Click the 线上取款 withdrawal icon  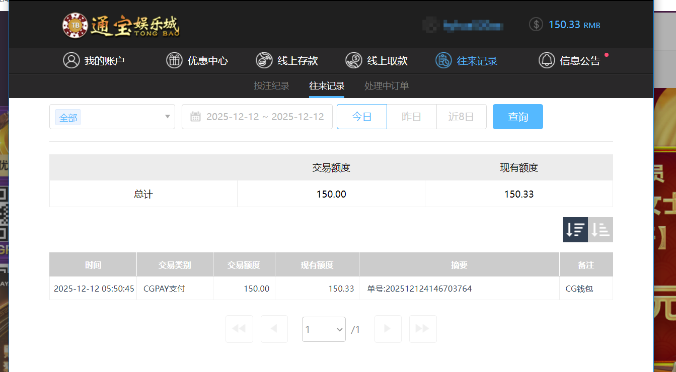(x=354, y=60)
